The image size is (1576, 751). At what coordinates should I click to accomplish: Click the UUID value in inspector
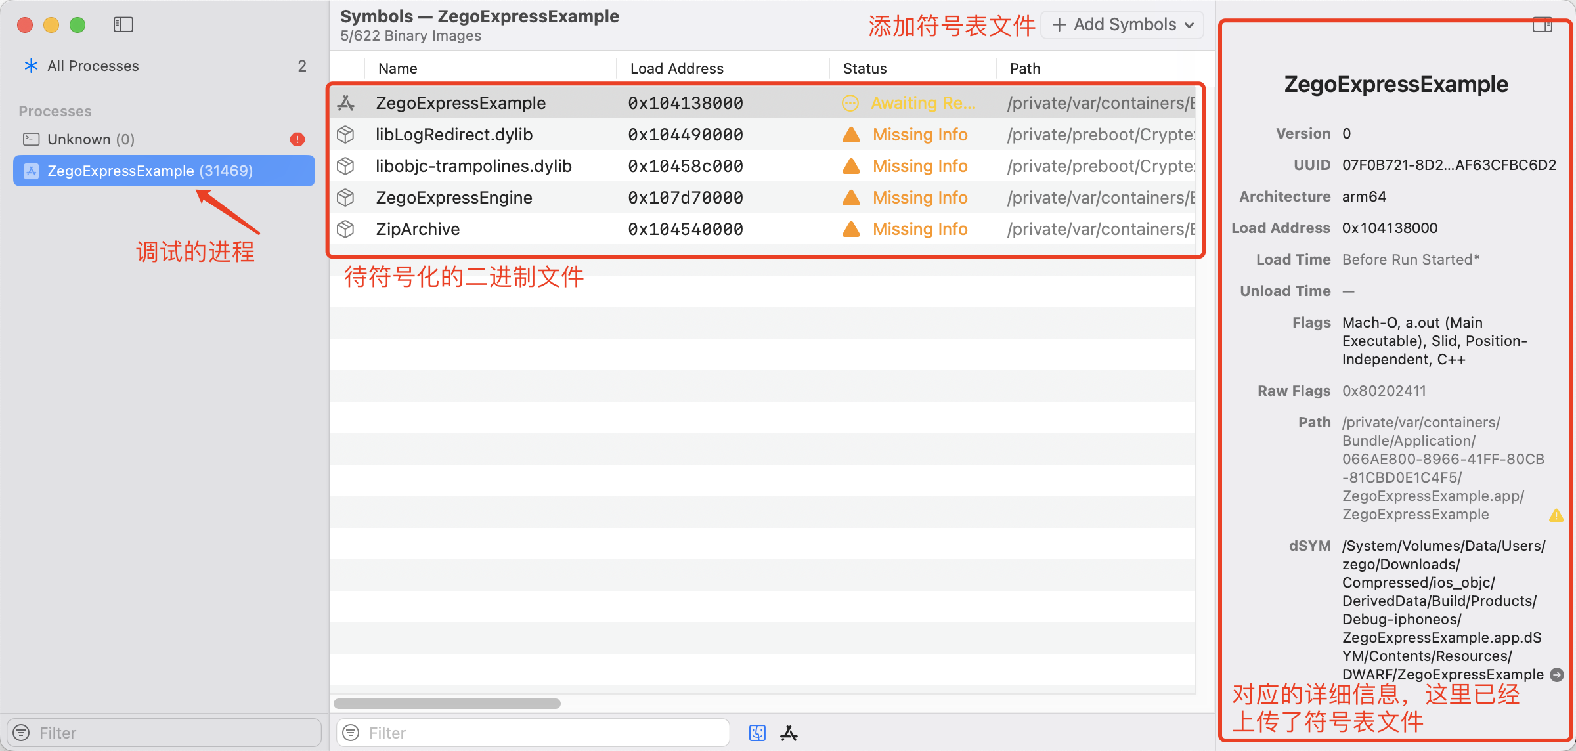click(1449, 165)
